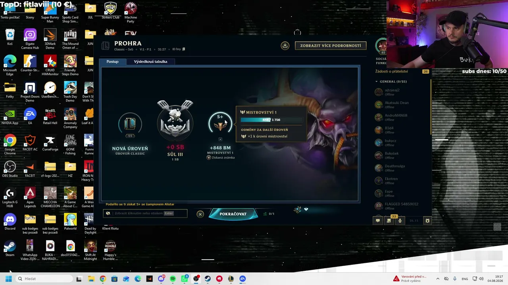
Task: Open missions icon with 33 badge
Action: pos(389,220)
